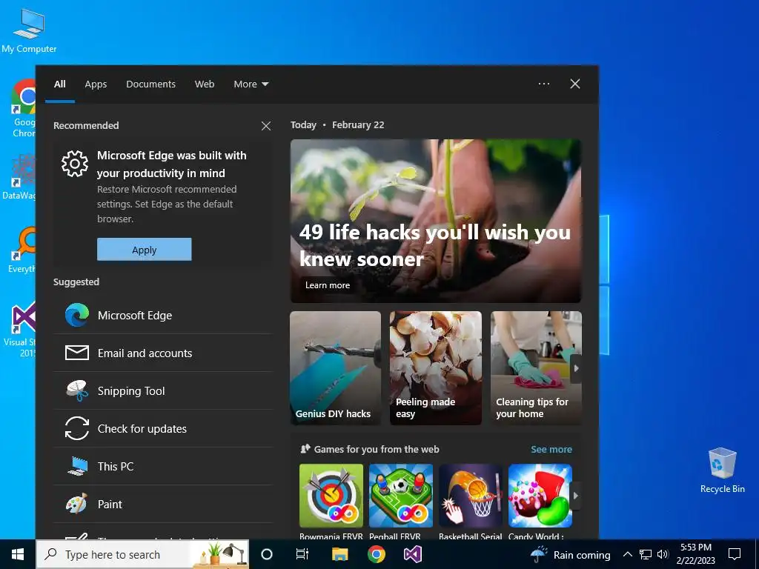Open Microsoft Edge from Suggested list

(x=162, y=316)
